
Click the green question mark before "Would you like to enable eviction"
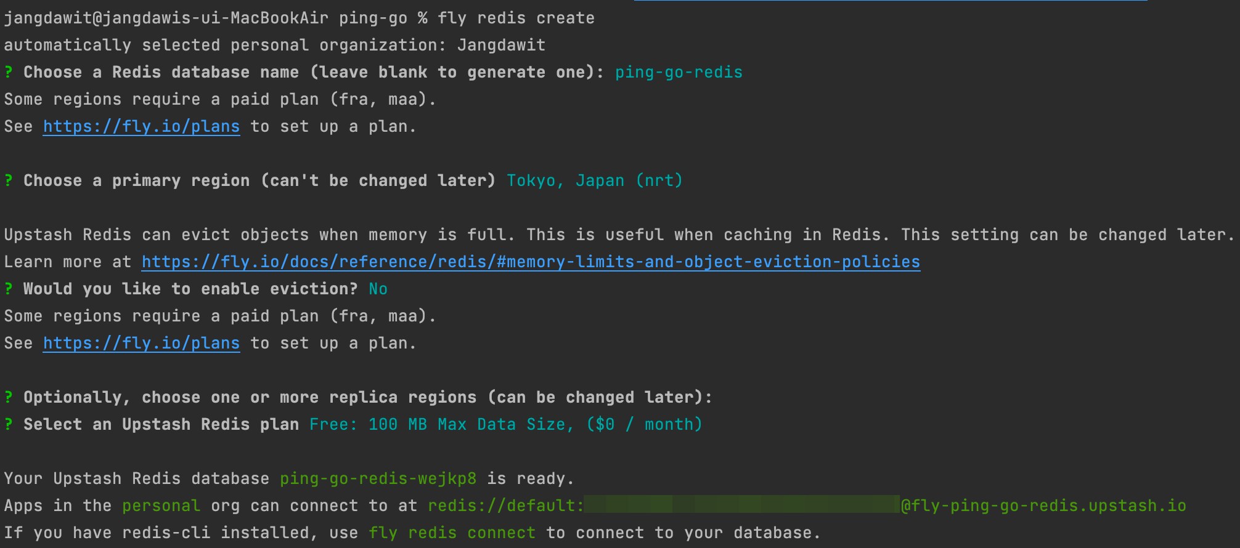9,289
